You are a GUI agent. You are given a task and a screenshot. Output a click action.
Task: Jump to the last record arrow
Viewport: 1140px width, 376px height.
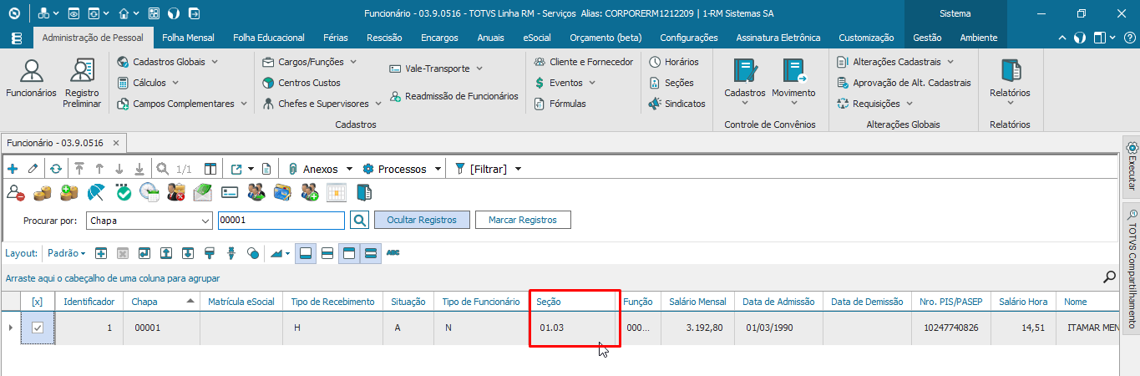(x=139, y=169)
